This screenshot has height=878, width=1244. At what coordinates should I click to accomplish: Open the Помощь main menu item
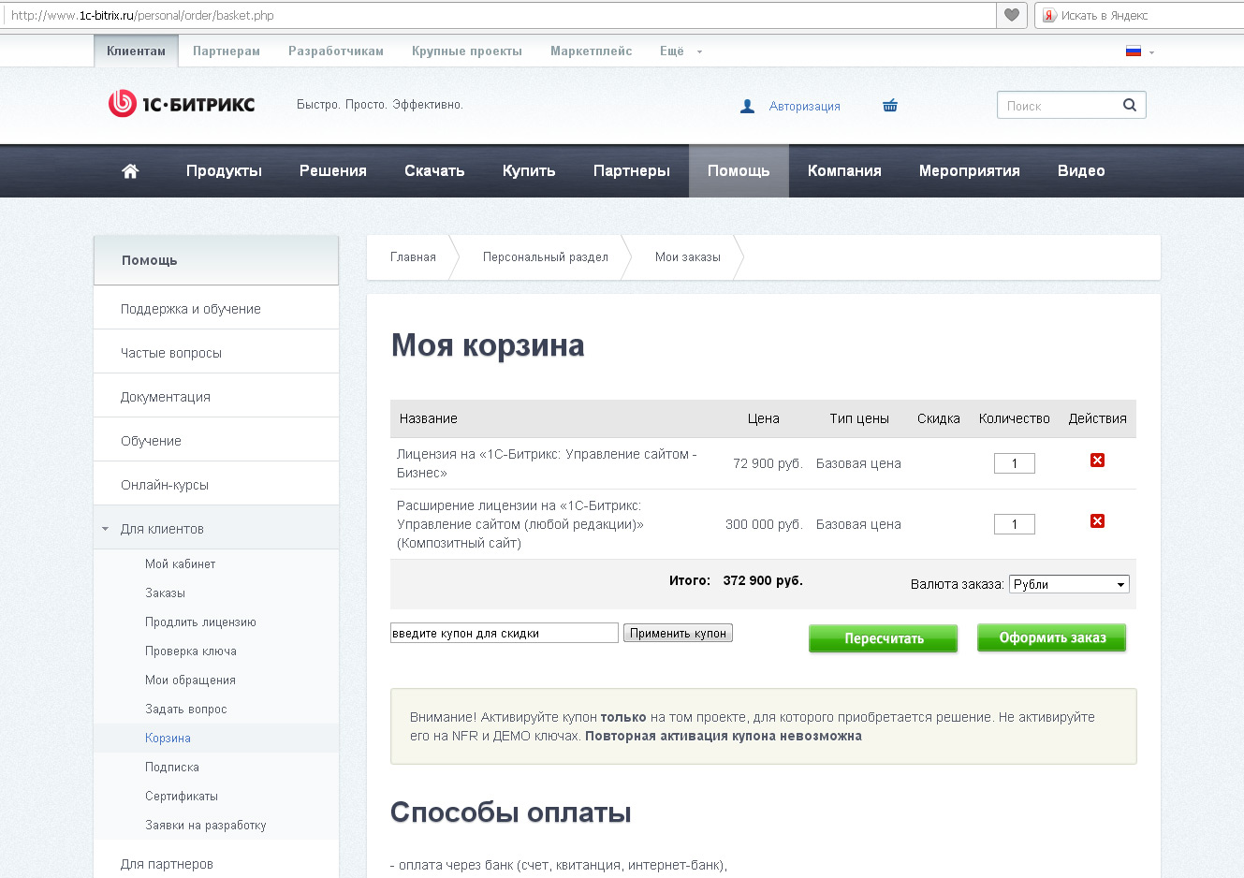click(739, 170)
